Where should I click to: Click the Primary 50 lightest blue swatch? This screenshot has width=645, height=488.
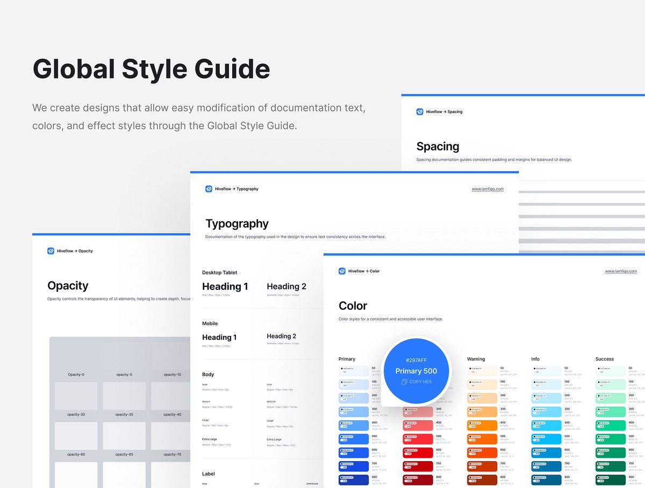click(354, 371)
